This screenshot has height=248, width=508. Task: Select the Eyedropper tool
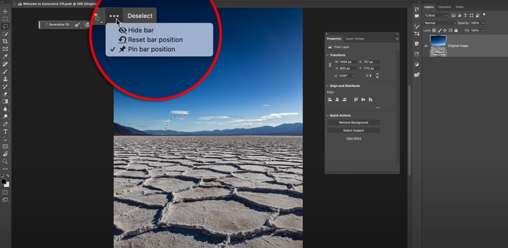pyautogui.click(x=5, y=56)
